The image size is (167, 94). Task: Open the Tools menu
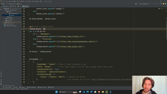(29, 1)
